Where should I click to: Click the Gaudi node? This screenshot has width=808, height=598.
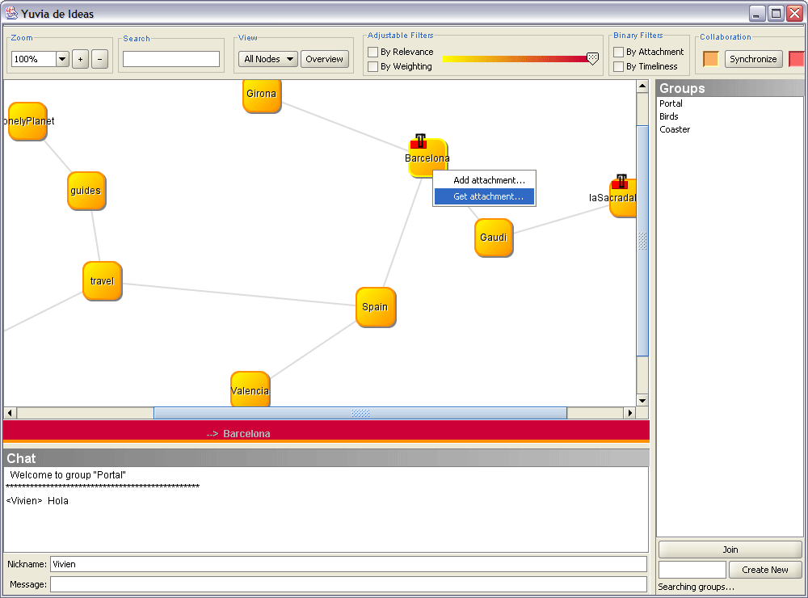(494, 238)
